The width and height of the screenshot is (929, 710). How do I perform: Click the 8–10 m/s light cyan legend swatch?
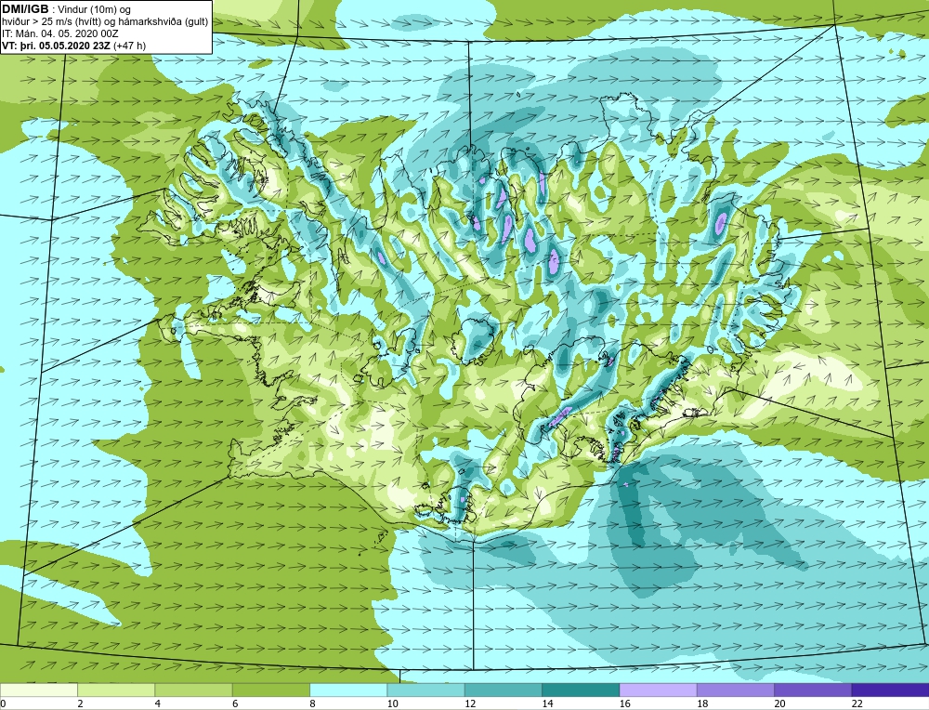click(348, 690)
